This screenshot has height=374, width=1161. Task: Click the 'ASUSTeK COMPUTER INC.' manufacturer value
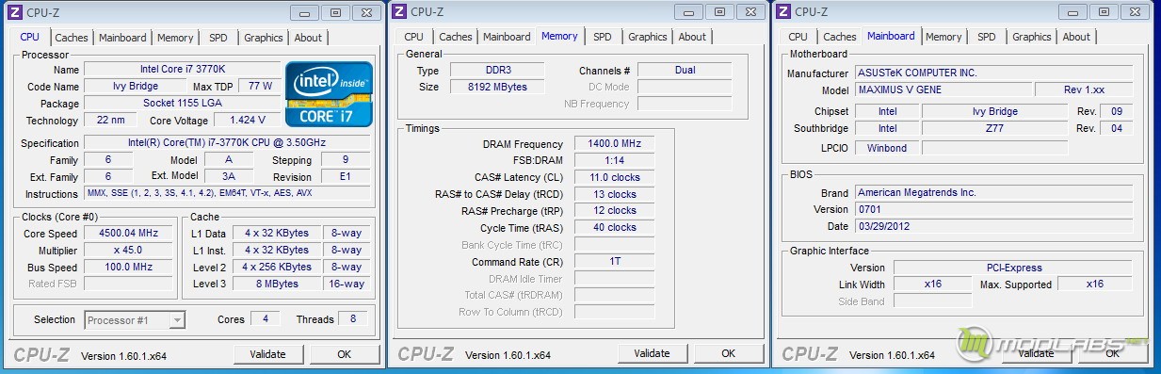pyautogui.click(x=993, y=73)
